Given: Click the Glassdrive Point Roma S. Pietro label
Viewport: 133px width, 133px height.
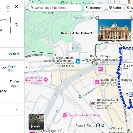Looking at the screenshot, I should coord(108,102).
